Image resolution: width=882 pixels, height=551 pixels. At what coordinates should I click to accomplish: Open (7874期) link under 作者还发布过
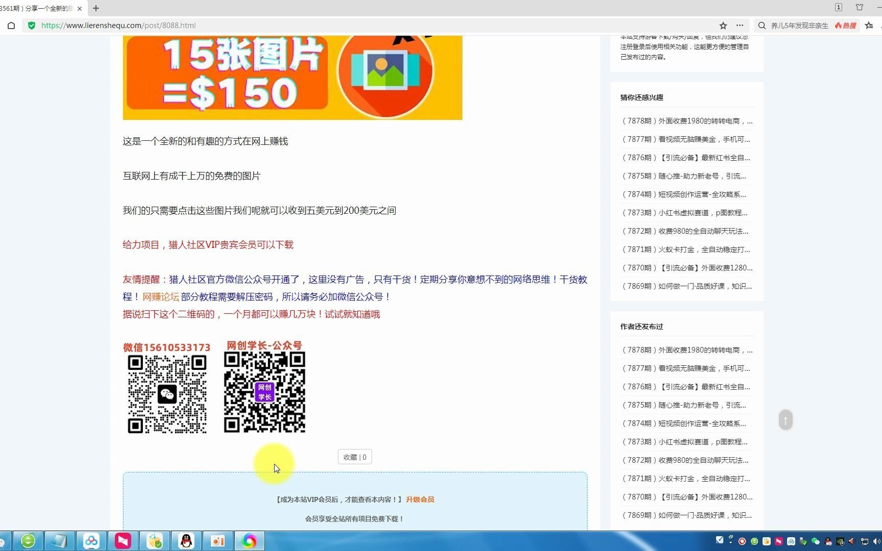pyautogui.click(x=683, y=423)
